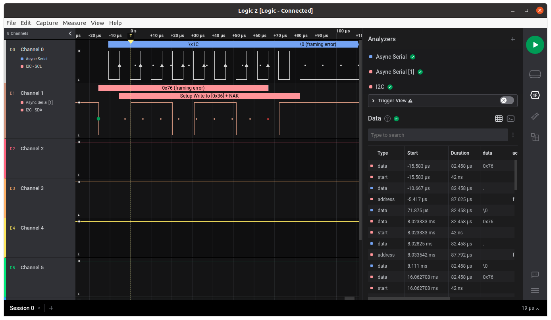
Task: Switch data view to table icon
Action: [x=499, y=119]
